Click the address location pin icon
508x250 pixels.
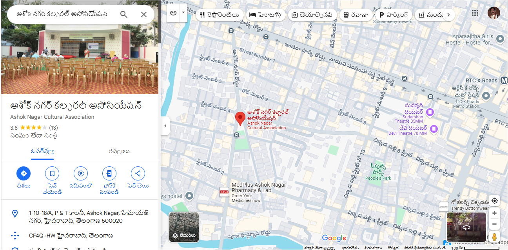coord(15,213)
